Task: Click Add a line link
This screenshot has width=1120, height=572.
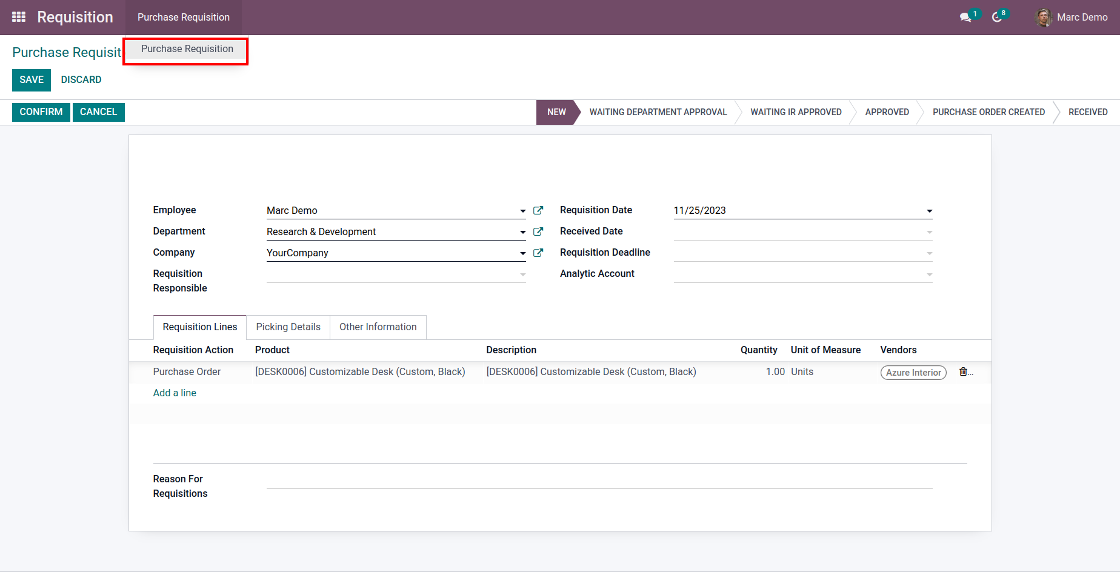Action: point(175,393)
